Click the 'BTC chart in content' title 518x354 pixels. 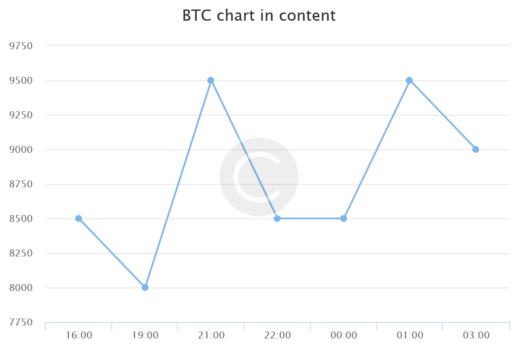tap(259, 16)
